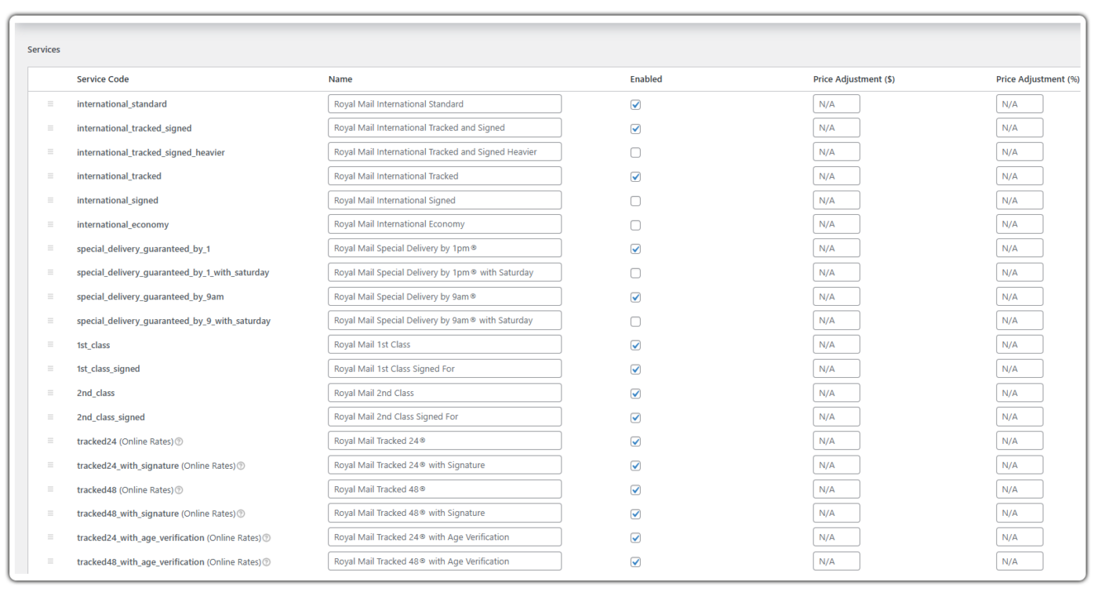Grab the drag handle for 2nd_class row
This screenshot has height=592, width=1098.
pos(50,393)
